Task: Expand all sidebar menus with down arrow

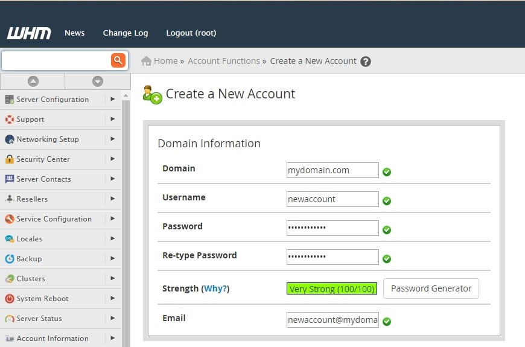Action: tap(98, 81)
